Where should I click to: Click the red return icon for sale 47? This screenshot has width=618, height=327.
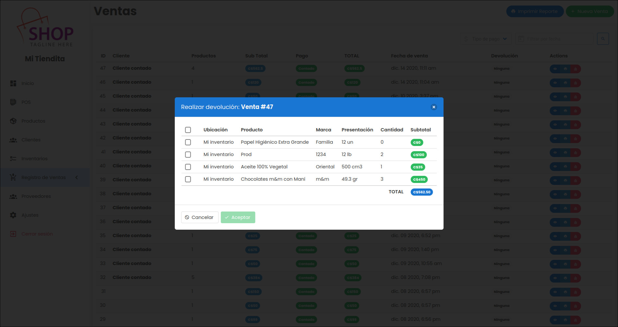click(576, 69)
